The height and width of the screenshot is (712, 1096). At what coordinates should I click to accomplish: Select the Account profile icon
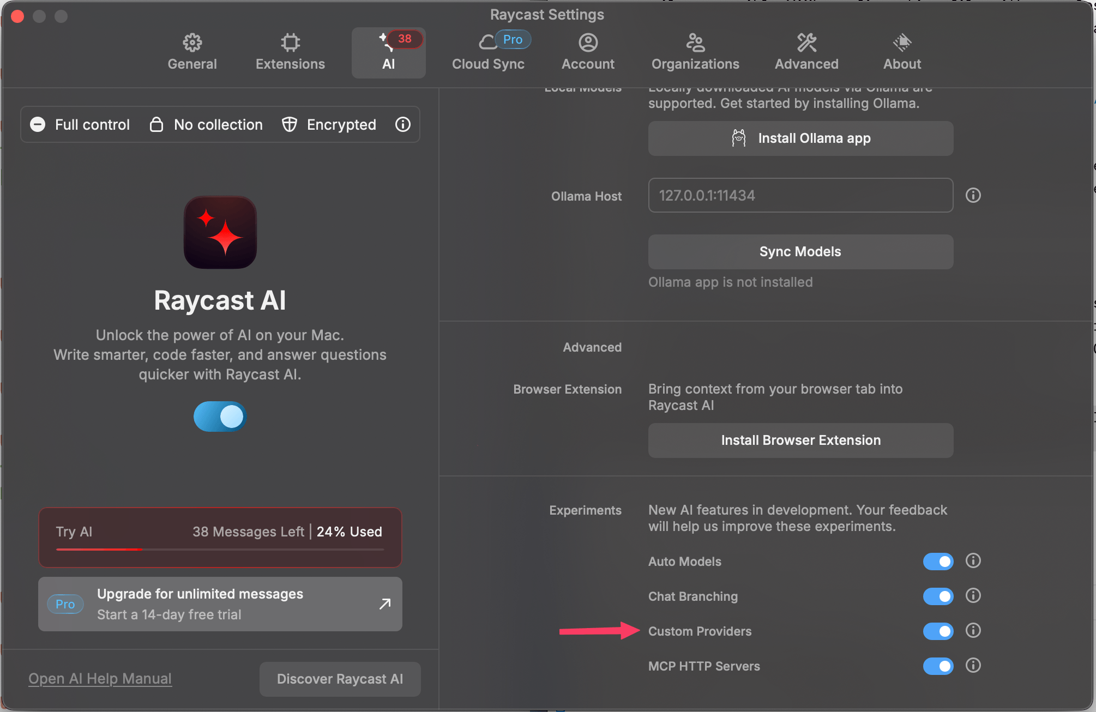[x=588, y=43]
